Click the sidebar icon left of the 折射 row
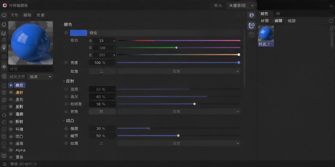Image resolution: width=335 pixels, height=167 pixels. coord(4,122)
